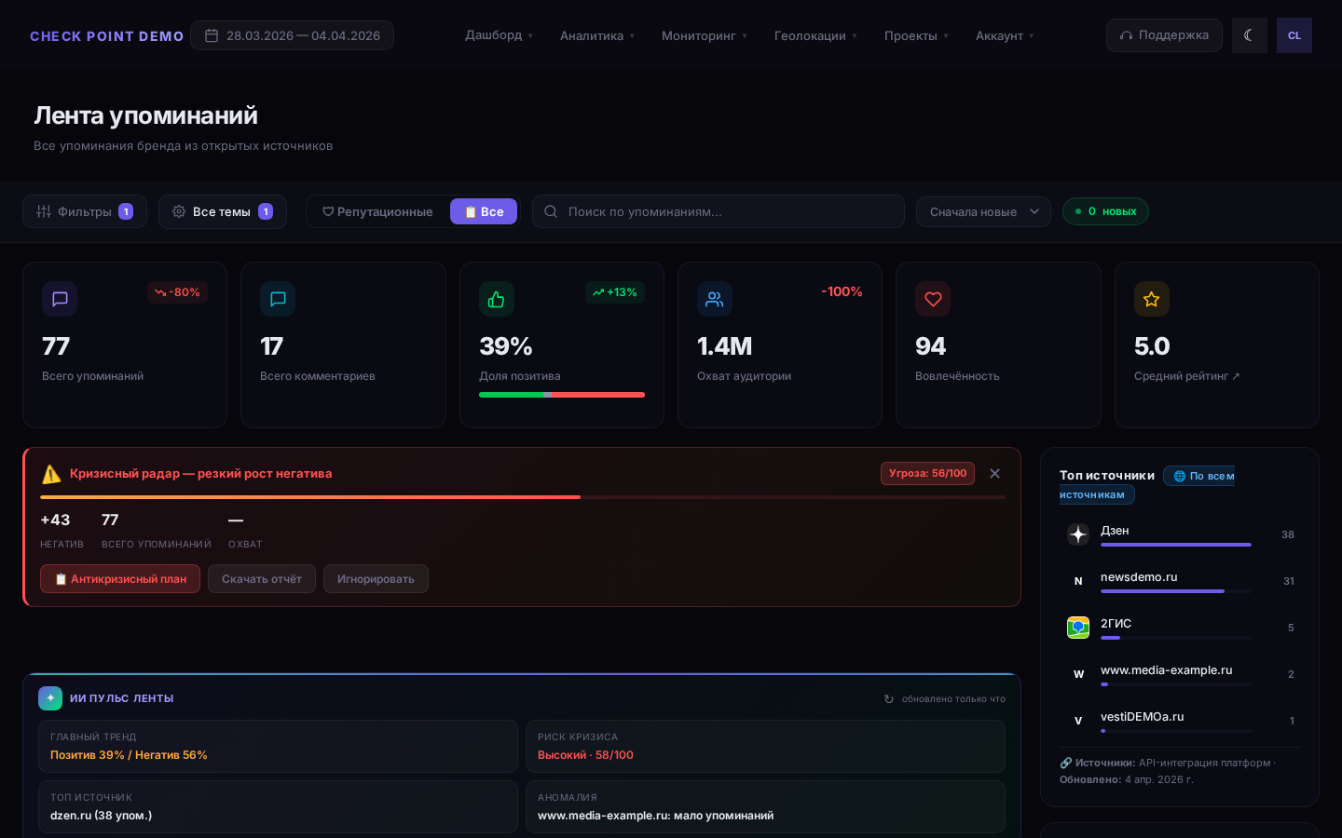This screenshot has height=838, width=1342.
Task: Click the Антикризисный план button
Action: tap(120, 578)
